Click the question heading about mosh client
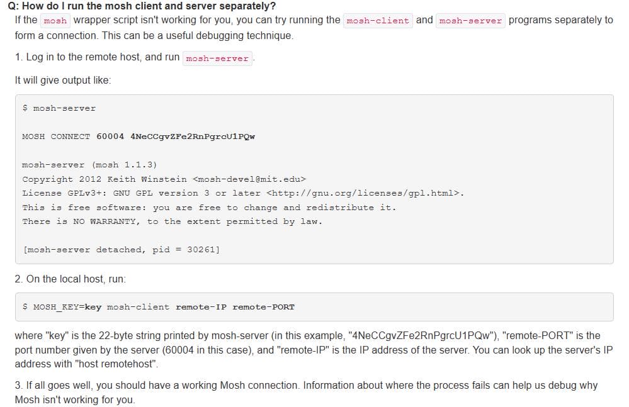Viewport: 629px width, 407px height. 142,6
